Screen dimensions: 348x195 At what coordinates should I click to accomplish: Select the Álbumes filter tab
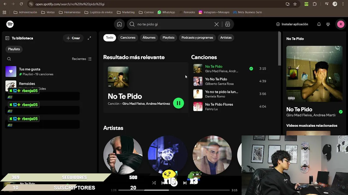tap(149, 38)
